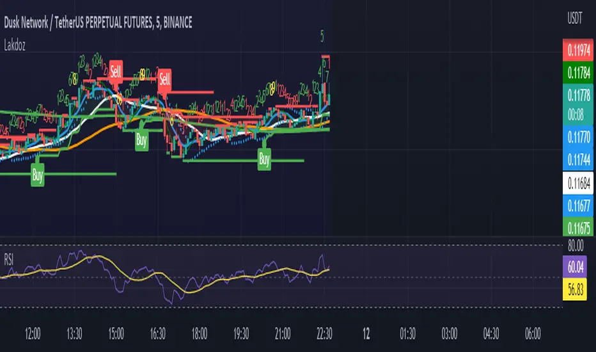Viewport: 596px width, 352px height.
Task: Click the Dusk Network / TetherUS chart title
Action: 98,23
